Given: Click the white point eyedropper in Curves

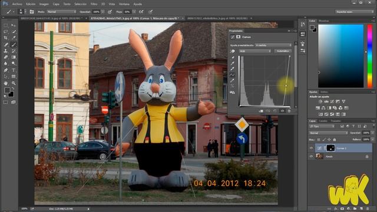Looking at the screenshot, I should (233, 69).
